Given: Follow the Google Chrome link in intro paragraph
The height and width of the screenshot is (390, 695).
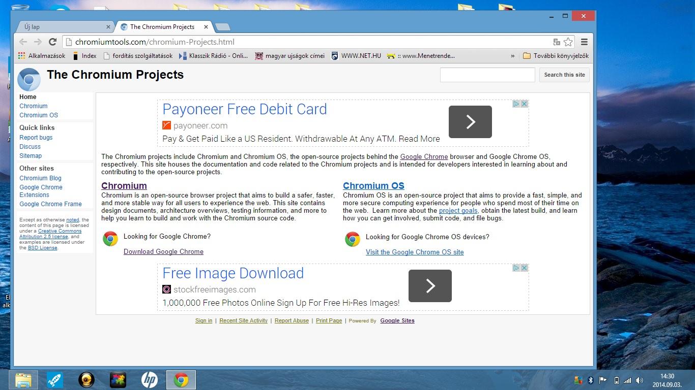Looking at the screenshot, I should [424, 157].
